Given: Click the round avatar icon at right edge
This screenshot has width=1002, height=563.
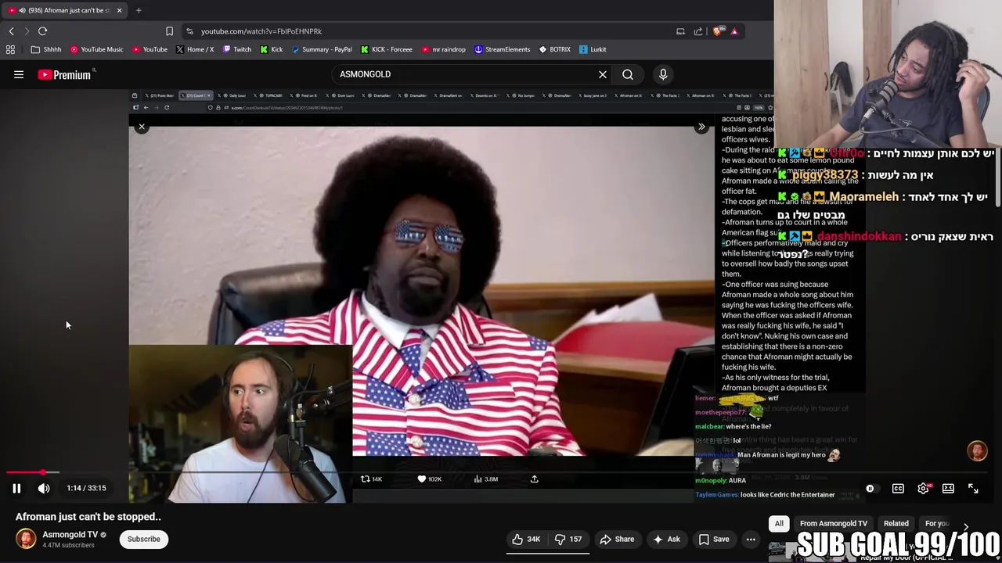Looking at the screenshot, I should point(977,450).
